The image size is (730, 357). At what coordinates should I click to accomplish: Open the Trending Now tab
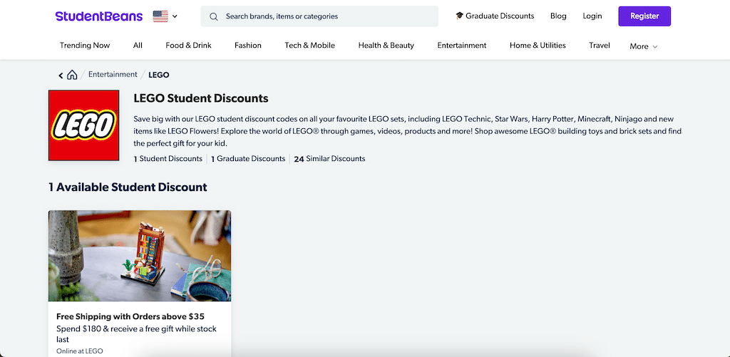85,46
